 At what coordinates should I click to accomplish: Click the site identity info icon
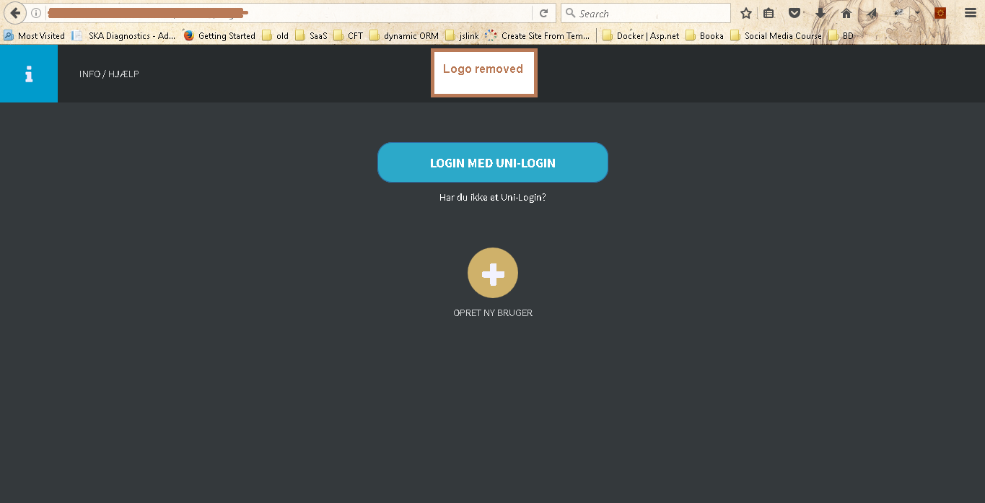tap(36, 13)
